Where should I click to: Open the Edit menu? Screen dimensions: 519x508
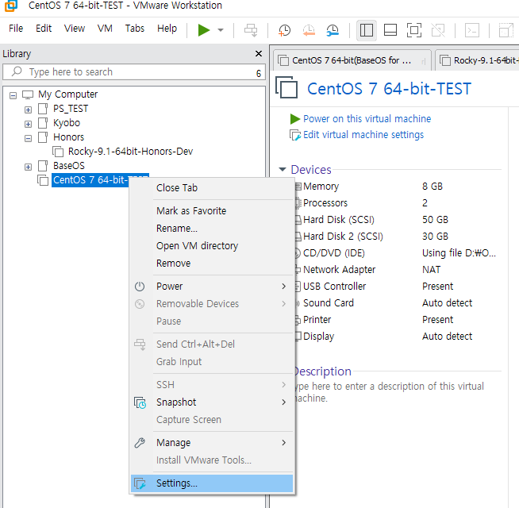44,29
